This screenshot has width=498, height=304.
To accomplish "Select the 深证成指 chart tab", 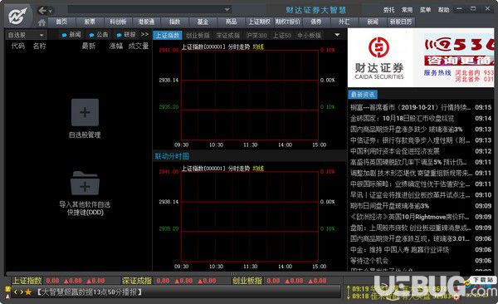I will click(227, 35).
